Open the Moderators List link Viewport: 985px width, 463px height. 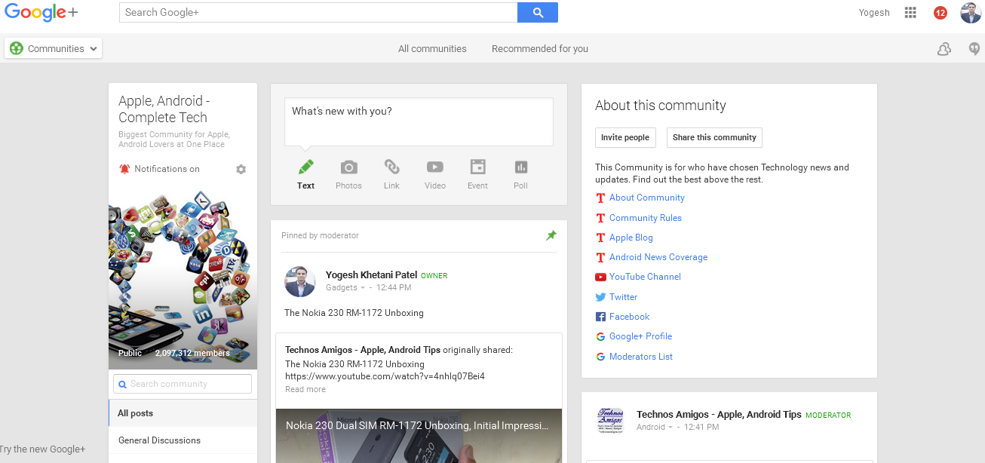click(x=641, y=357)
